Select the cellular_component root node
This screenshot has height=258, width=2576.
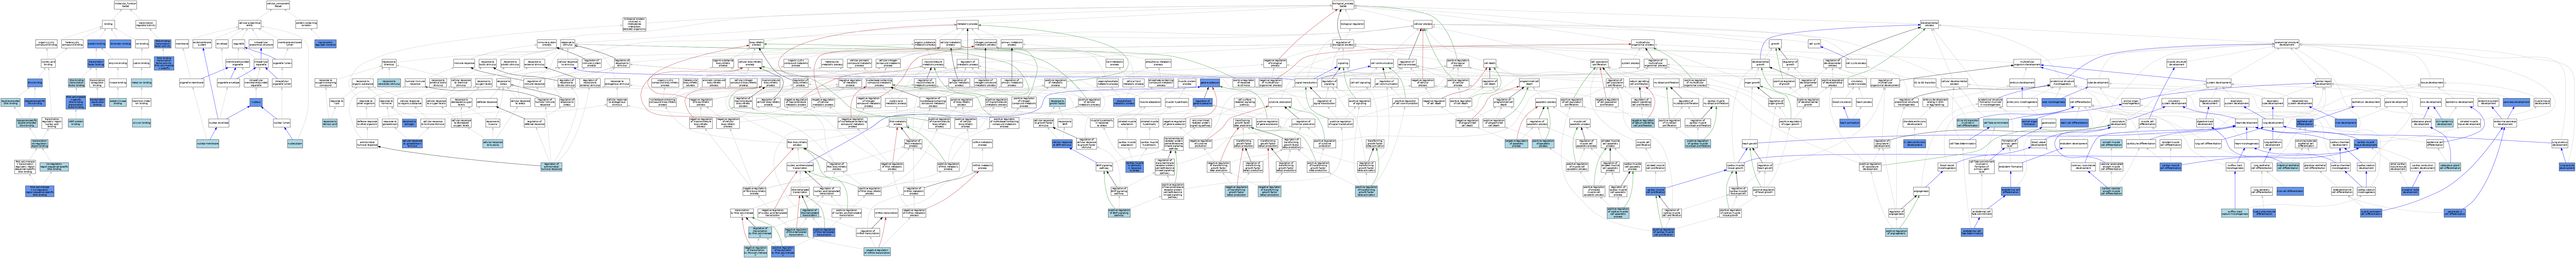point(278,5)
